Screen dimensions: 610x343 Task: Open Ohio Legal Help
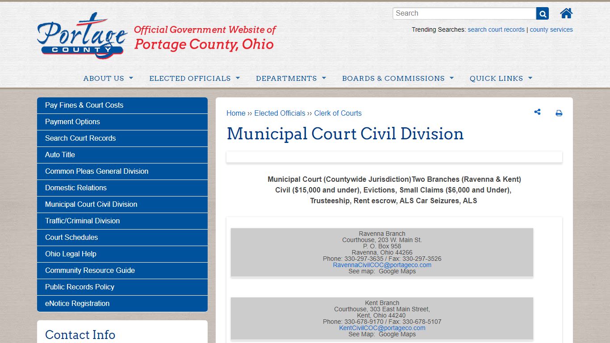122,254
